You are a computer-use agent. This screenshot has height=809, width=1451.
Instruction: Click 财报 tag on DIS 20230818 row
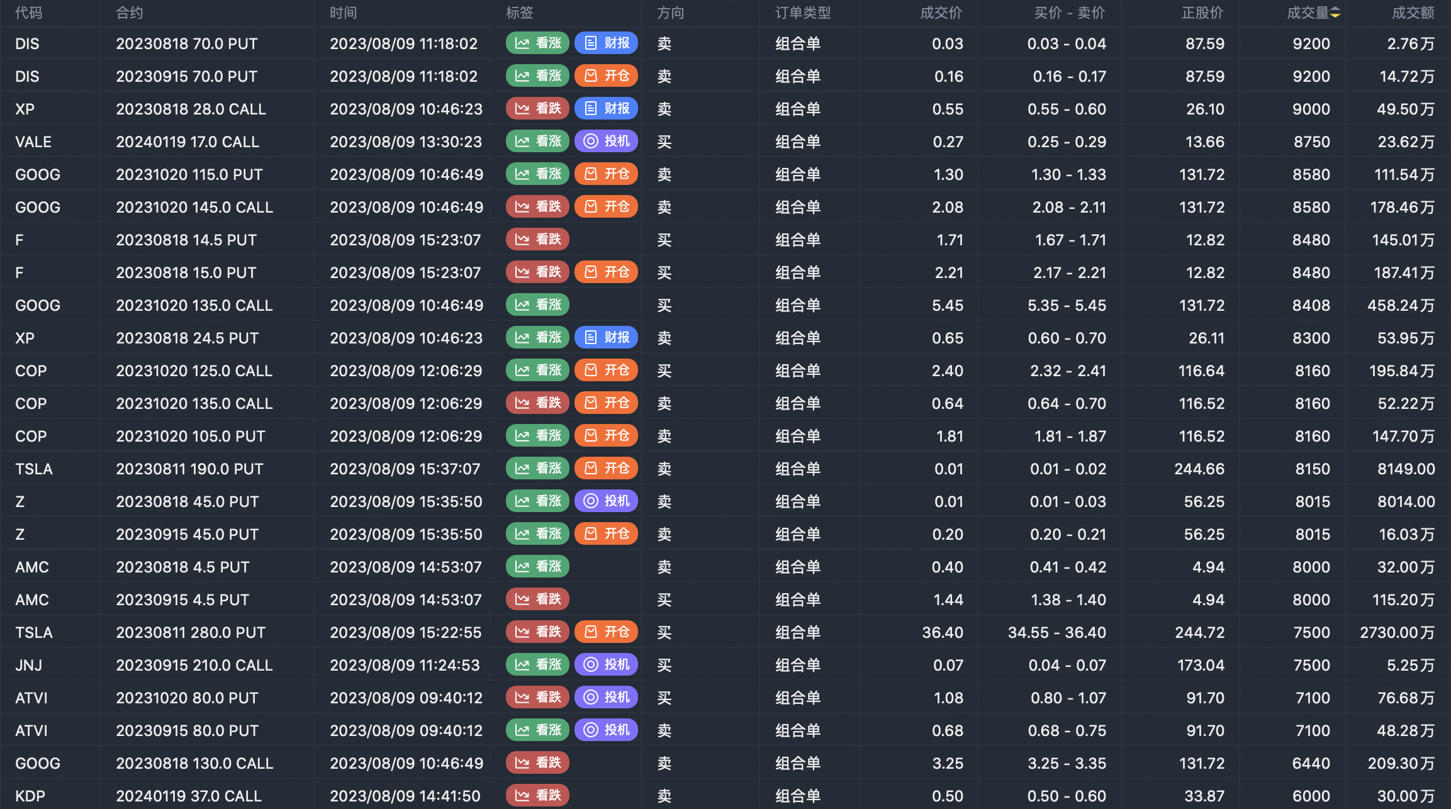click(607, 43)
